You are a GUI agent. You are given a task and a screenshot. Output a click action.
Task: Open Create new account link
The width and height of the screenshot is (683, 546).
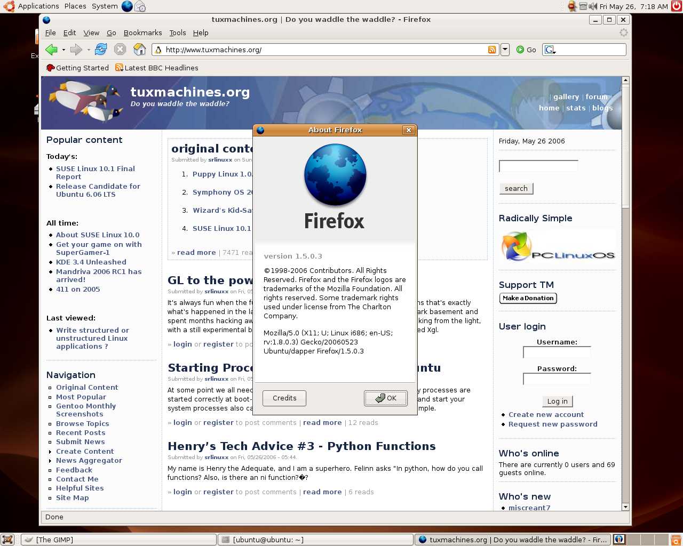point(546,414)
